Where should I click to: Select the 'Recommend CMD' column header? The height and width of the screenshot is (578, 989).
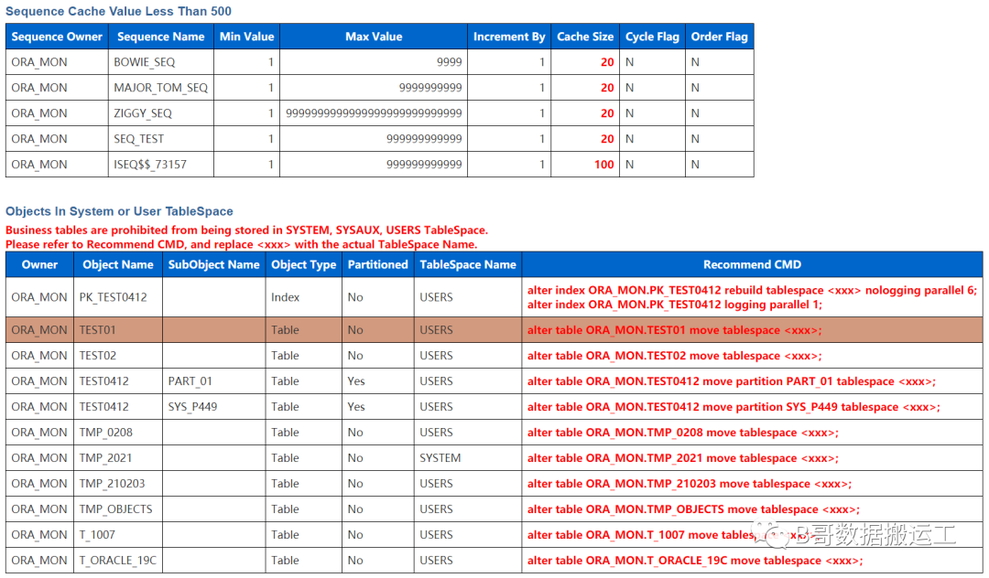[753, 265]
